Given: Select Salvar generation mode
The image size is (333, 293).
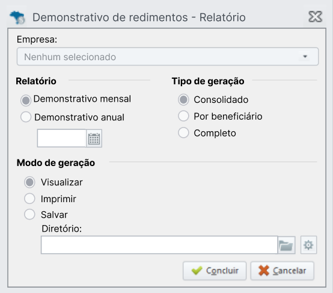Looking at the screenshot, I should (29, 214).
